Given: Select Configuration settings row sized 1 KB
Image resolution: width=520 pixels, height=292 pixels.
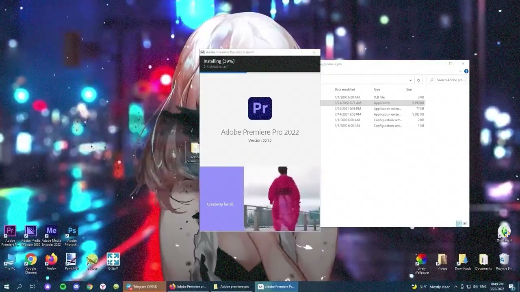Looking at the screenshot, I should point(373,126).
